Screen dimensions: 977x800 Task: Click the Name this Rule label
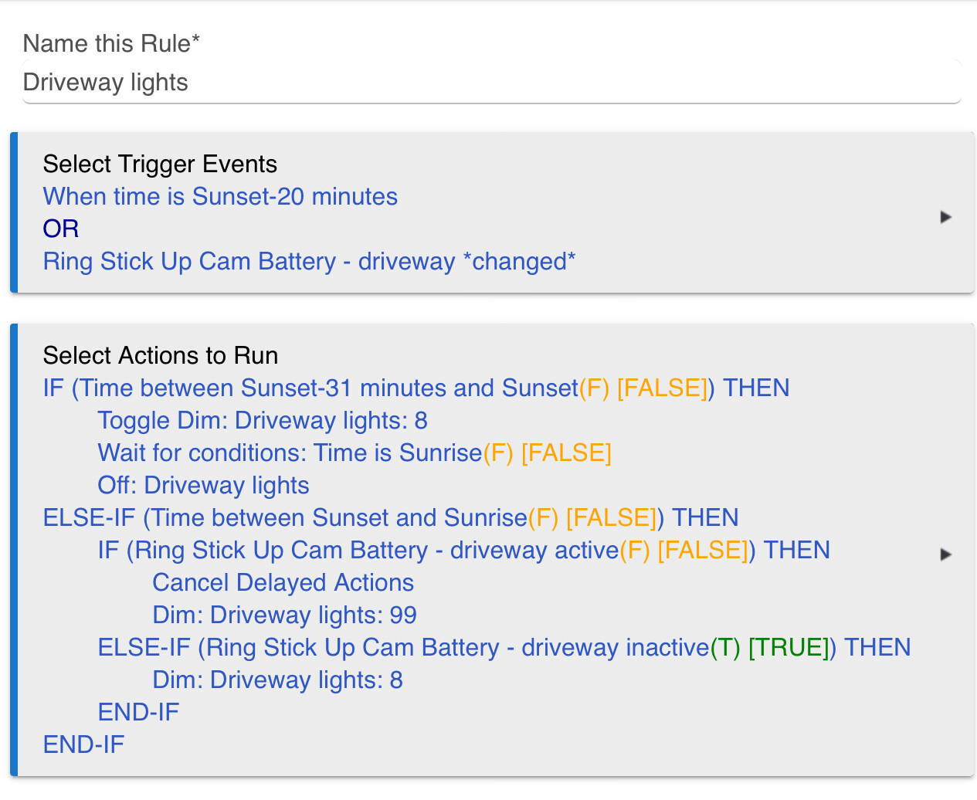coord(111,43)
